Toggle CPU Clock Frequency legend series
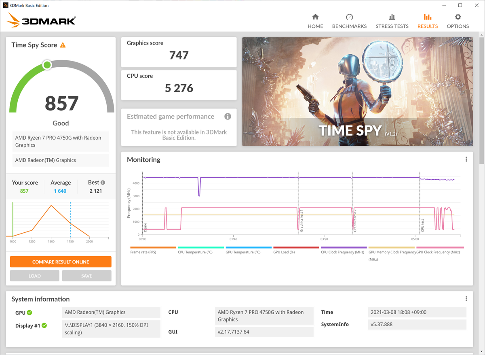Viewport: 485px width, 355px height. pyautogui.click(x=344, y=250)
